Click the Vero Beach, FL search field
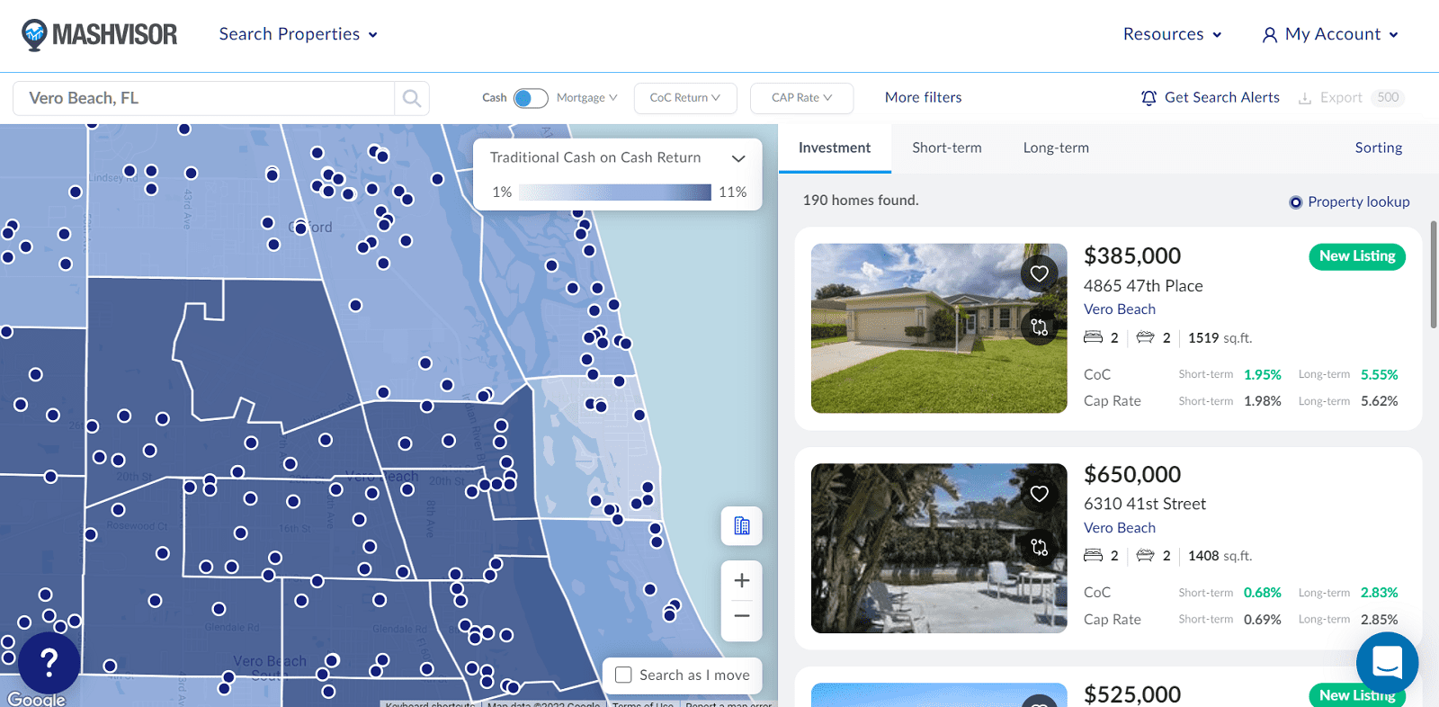This screenshot has width=1439, height=707. point(204,98)
